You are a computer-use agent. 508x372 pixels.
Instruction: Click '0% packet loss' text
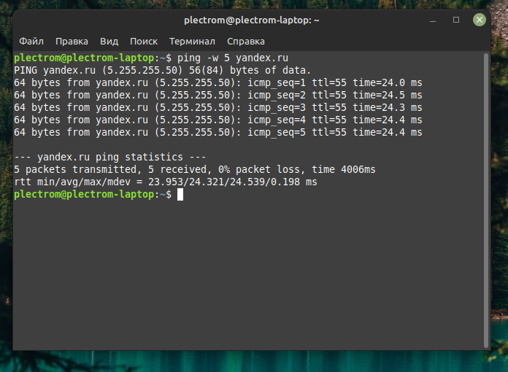tap(259, 169)
